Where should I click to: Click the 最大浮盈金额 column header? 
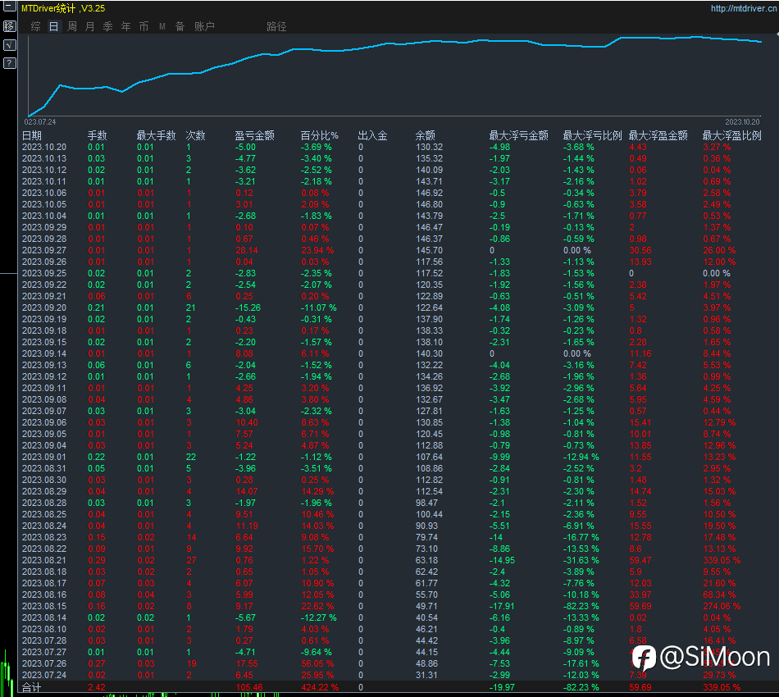point(658,135)
